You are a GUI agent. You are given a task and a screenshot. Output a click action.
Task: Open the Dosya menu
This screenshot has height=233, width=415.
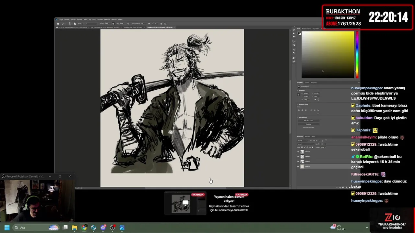tap(61, 19)
